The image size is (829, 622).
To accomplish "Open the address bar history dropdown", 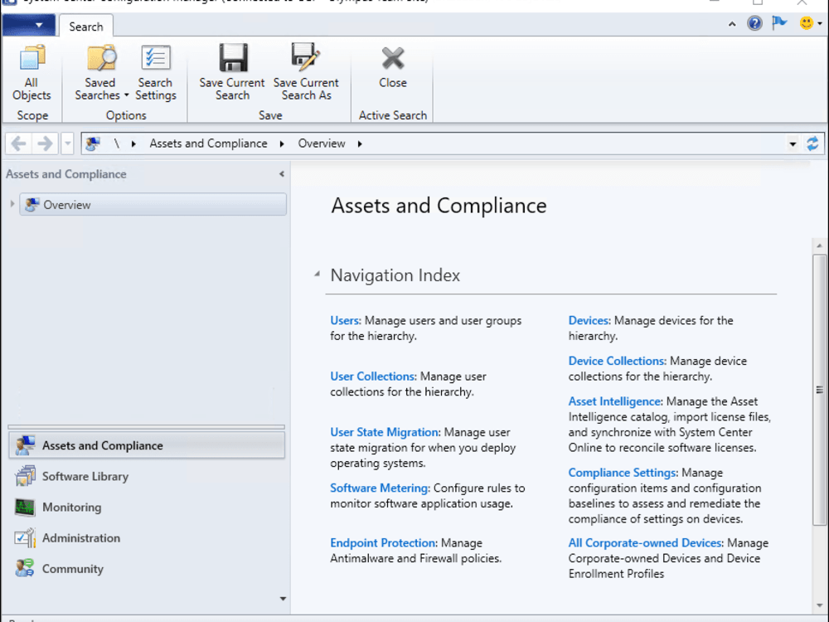I will pos(793,143).
